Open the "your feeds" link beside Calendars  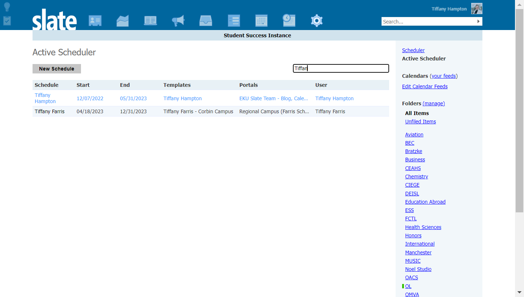(444, 76)
